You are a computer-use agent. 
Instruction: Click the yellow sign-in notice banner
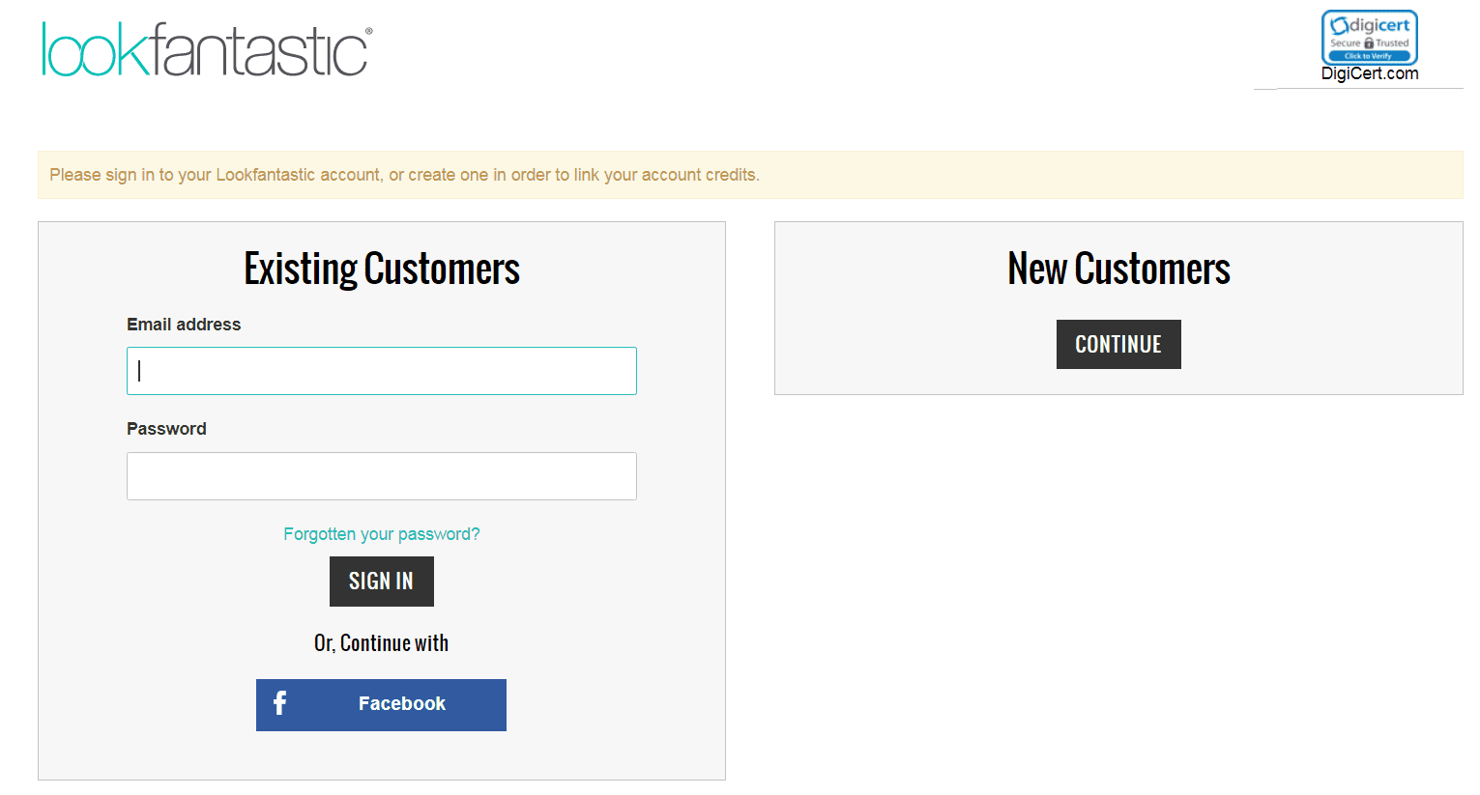point(750,175)
